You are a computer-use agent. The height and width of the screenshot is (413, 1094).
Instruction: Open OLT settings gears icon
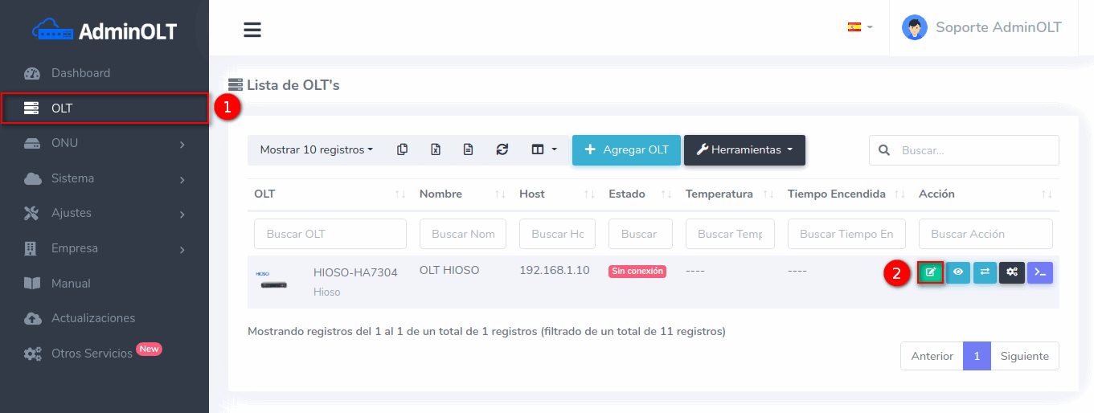(x=1012, y=272)
